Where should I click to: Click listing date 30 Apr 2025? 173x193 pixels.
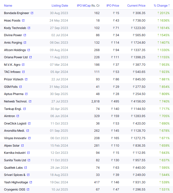(59, 109)
